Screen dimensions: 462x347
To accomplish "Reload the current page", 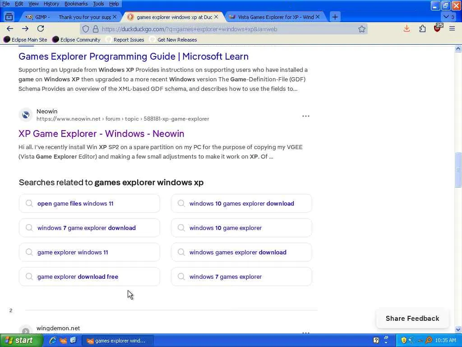I will pyautogui.click(x=41, y=28).
